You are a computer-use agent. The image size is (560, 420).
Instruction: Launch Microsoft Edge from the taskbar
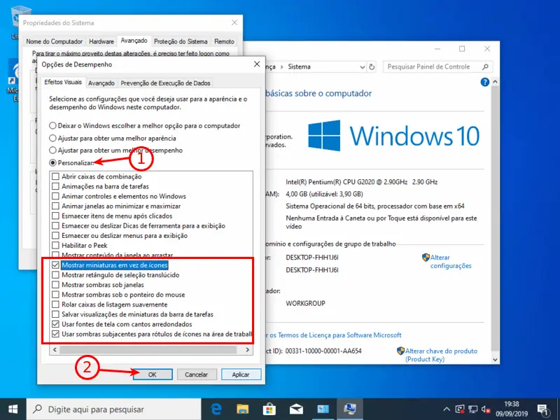click(x=216, y=409)
